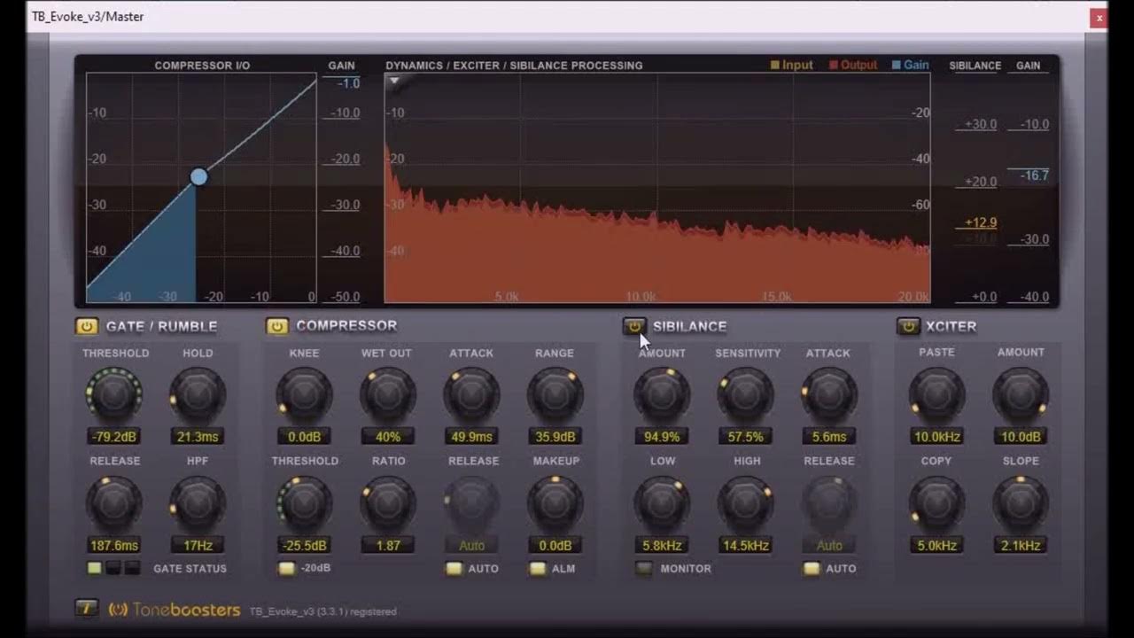The height and width of the screenshot is (638, 1134).
Task: Click the 10.0dB Xciter amount value
Action: pyautogui.click(x=1021, y=437)
